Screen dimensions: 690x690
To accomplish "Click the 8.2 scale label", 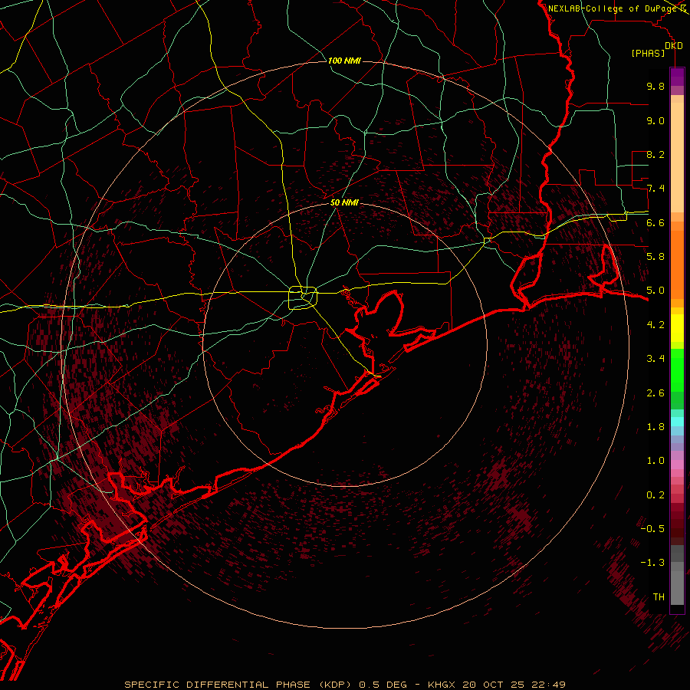I will click(655, 154).
